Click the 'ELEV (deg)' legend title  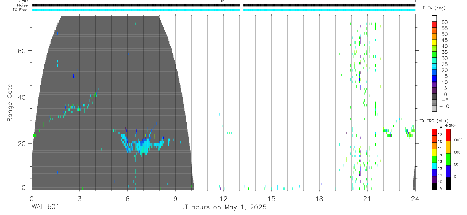435,8
